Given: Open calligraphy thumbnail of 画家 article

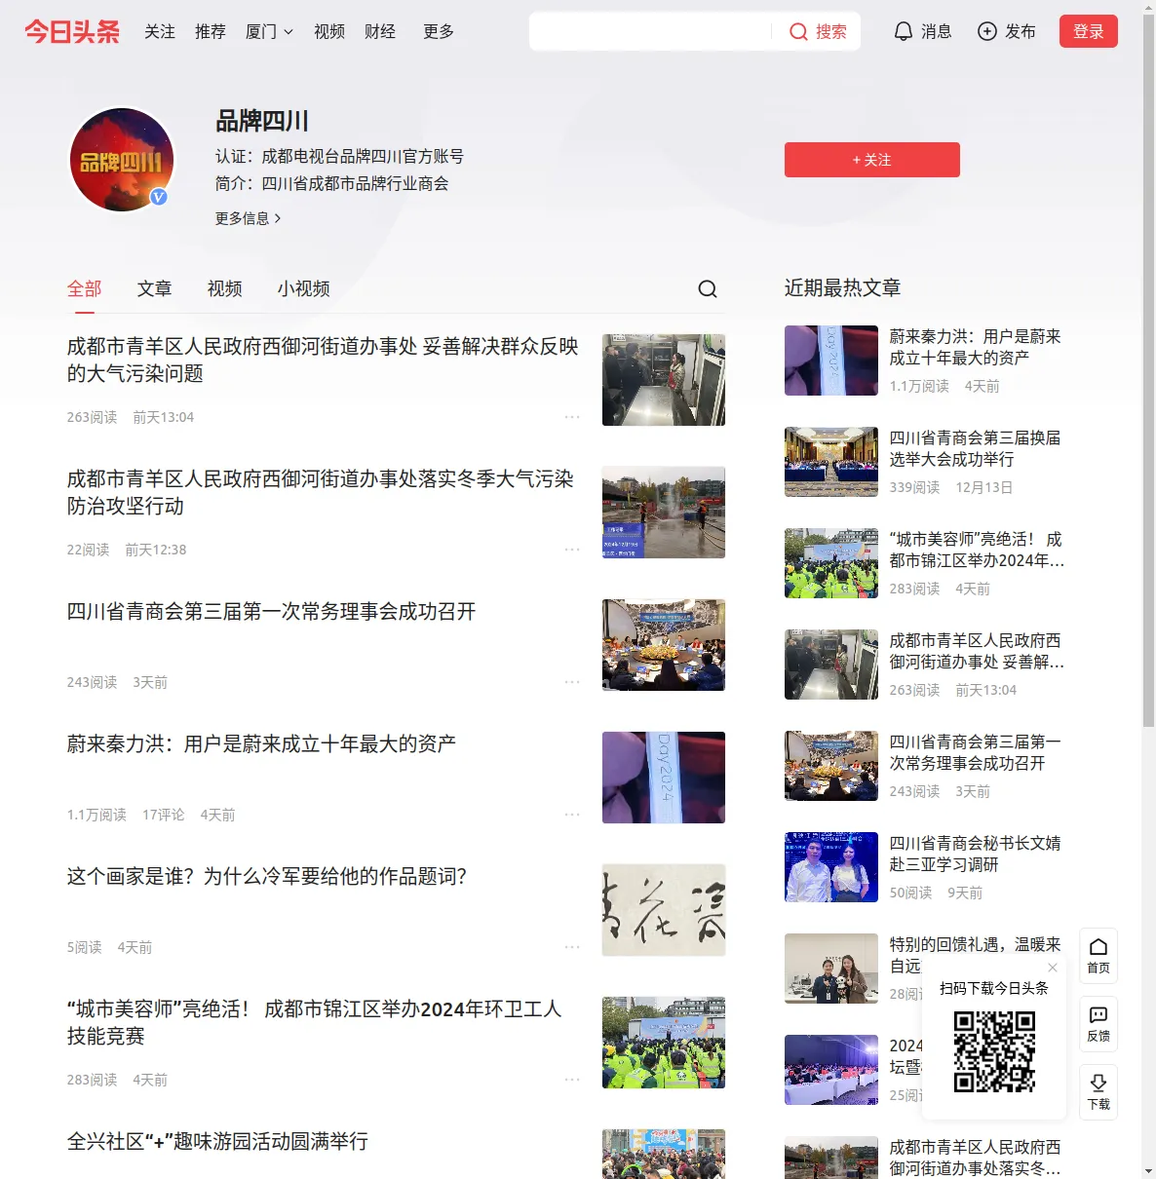Looking at the screenshot, I should (x=664, y=910).
